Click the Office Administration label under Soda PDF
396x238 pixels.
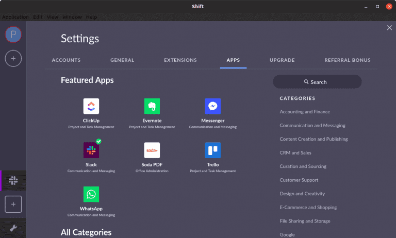pos(152,171)
